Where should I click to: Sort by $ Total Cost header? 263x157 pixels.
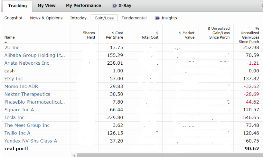click(150, 35)
